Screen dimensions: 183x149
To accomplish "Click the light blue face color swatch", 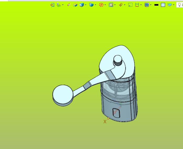I will tap(163, 5).
